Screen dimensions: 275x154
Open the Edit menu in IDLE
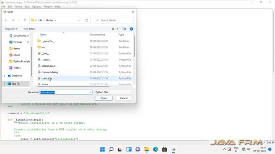point(10,7)
